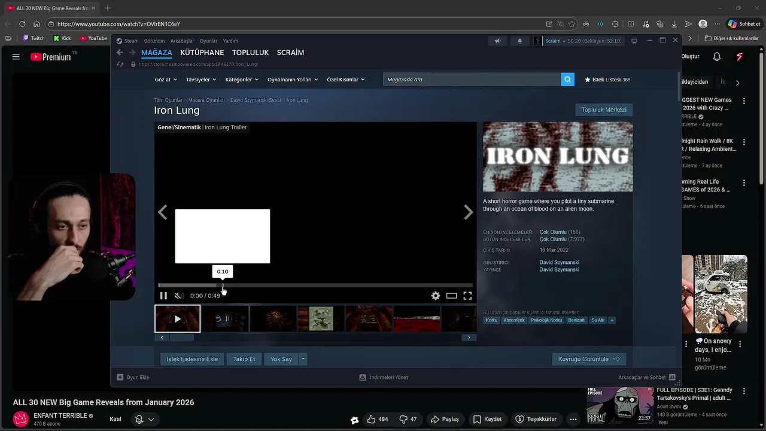
Task: Move the thumbnail strip scrollbar handle
Action: (181, 338)
